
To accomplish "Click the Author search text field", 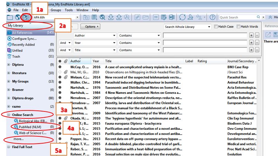I will click(205, 35).
